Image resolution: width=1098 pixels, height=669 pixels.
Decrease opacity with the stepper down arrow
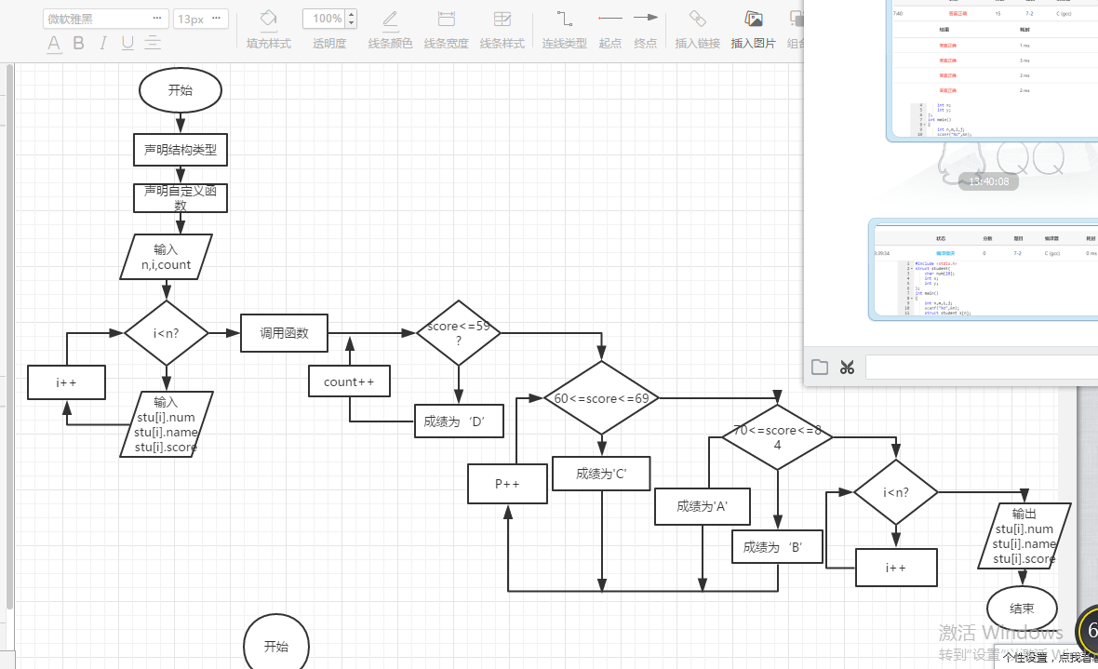tap(352, 24)
